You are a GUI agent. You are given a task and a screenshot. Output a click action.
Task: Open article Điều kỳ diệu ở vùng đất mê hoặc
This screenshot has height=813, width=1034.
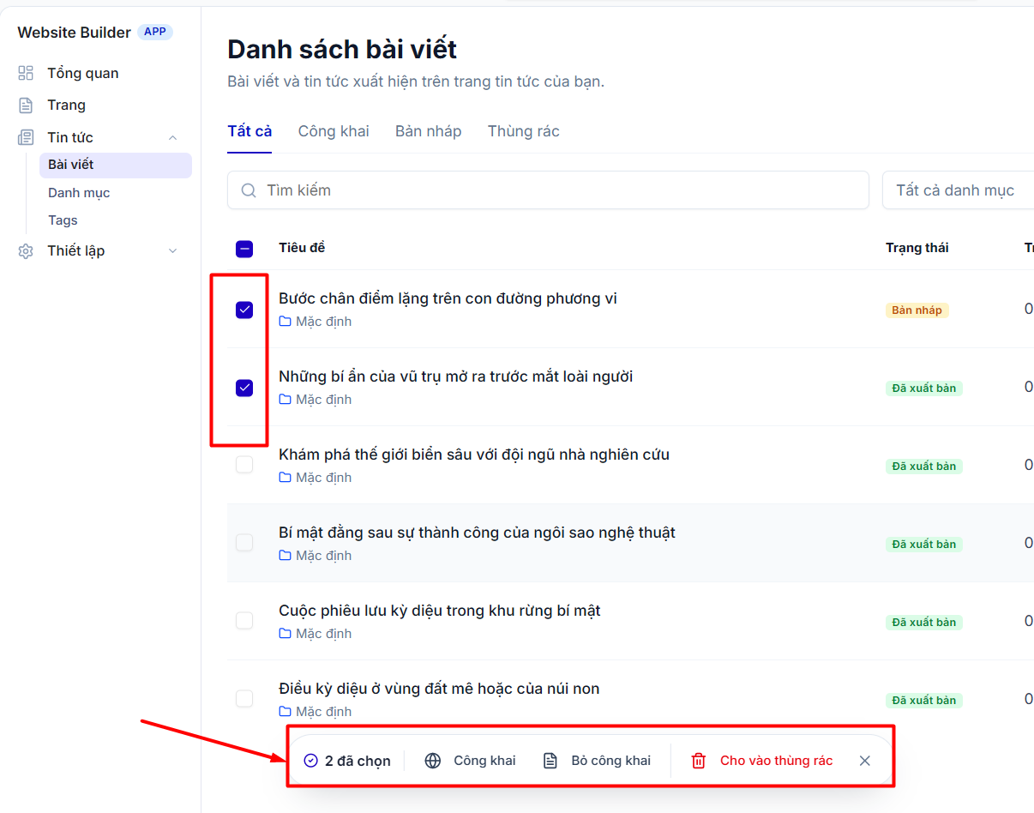pos(439,689)
